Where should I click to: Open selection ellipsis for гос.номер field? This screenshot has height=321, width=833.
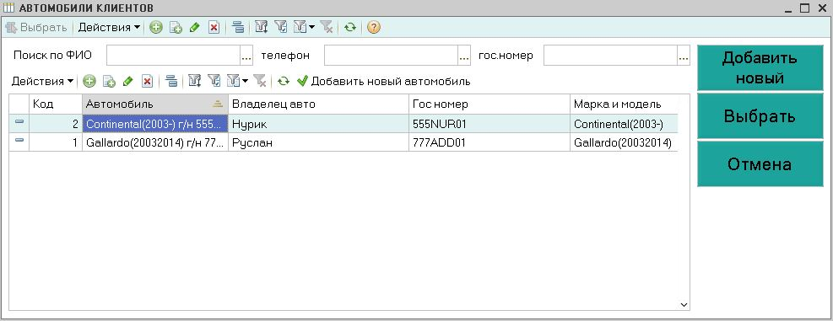coord(684,55)
